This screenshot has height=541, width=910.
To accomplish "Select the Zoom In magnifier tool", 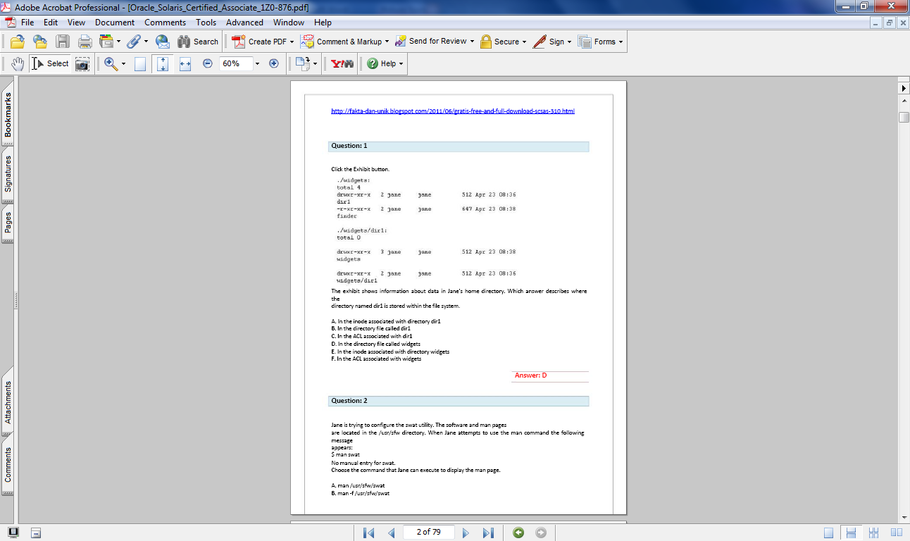I will tap(111, 63).
